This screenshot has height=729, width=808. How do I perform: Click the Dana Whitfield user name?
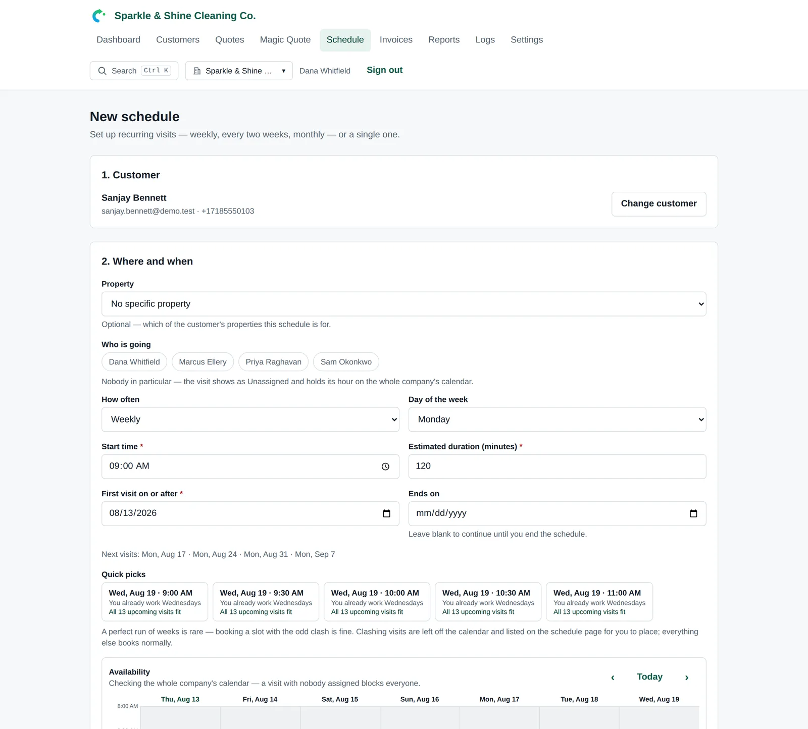pos(325,71)
